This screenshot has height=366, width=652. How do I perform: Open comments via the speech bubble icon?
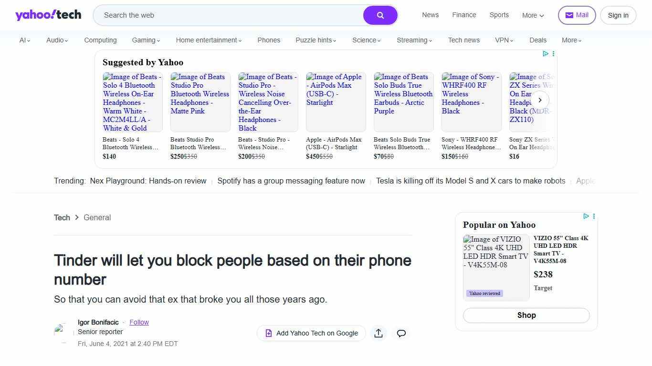[401, 333]
